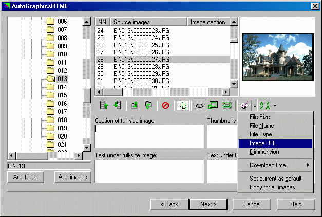Viewport: 322px width, 217px height.
Task: Remove image with the red prohibit icon
Action: (x=165, y=106)
